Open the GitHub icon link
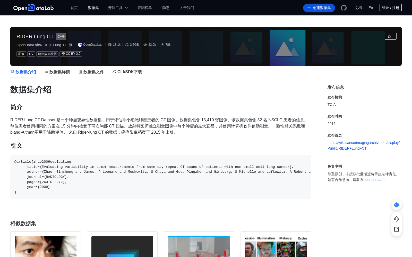This screenshot has height=257, width=412. click(344, 8)
